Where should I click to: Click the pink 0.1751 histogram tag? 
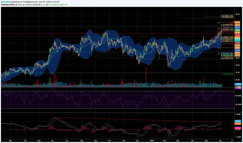point(238,128)
